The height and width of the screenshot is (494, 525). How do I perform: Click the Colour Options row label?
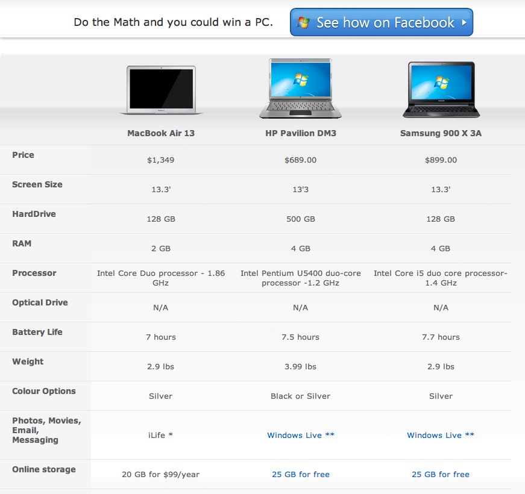(44, 391)
